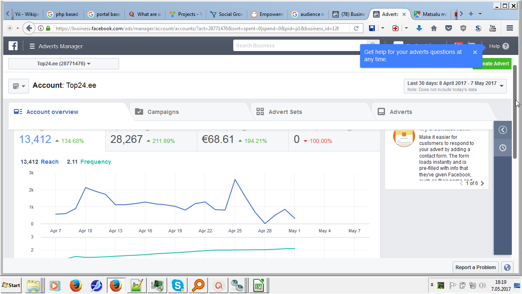Open the Firefox downloads arrow

pyautogui.click(x=419, y=28)
